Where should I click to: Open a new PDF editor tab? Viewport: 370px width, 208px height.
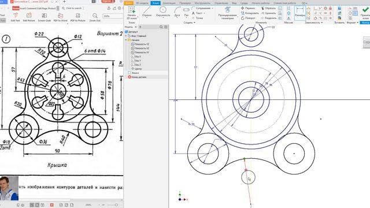tap(64, 2)
